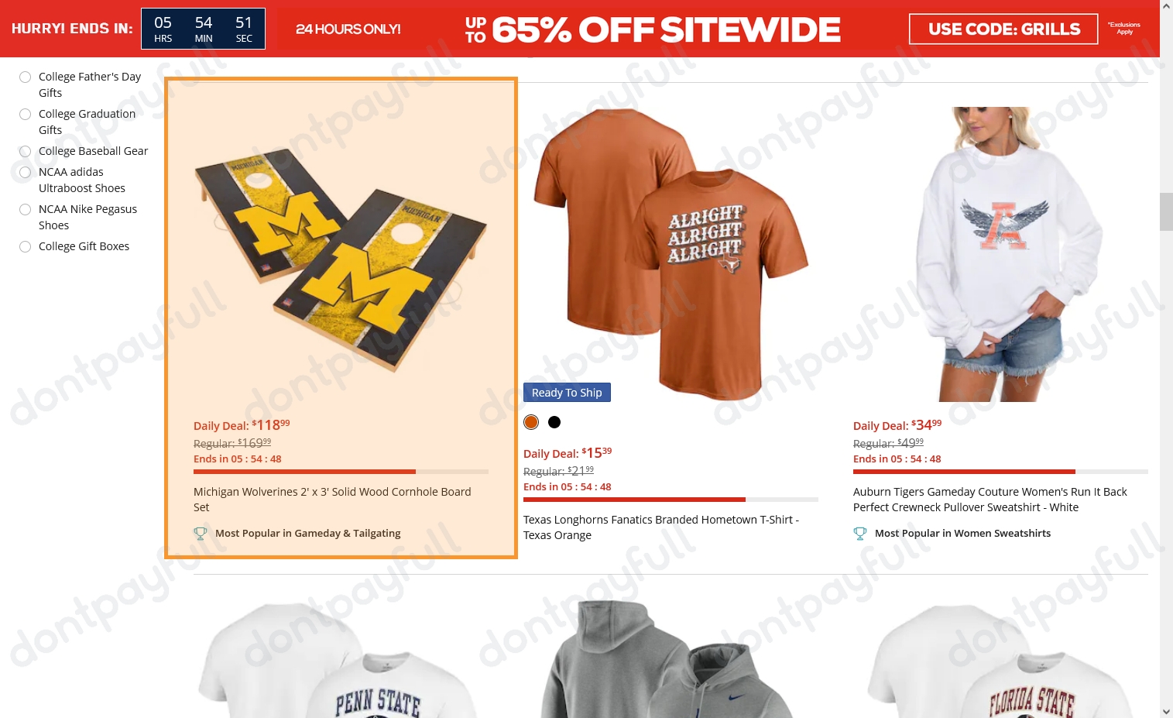This screenshot has width=1173, height=718.
Task: Click scrollbar down arrow
Action: [x=1166, y=711]
